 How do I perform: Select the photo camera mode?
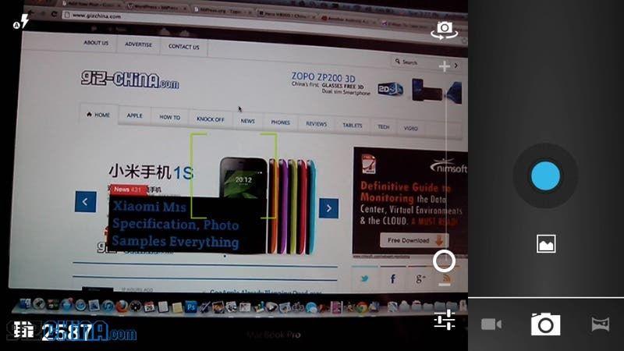point(545,324)
